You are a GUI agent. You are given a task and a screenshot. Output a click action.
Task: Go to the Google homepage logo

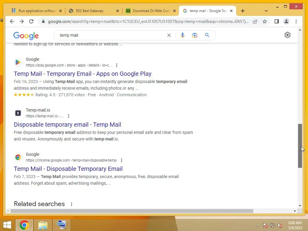pos(26,36)
